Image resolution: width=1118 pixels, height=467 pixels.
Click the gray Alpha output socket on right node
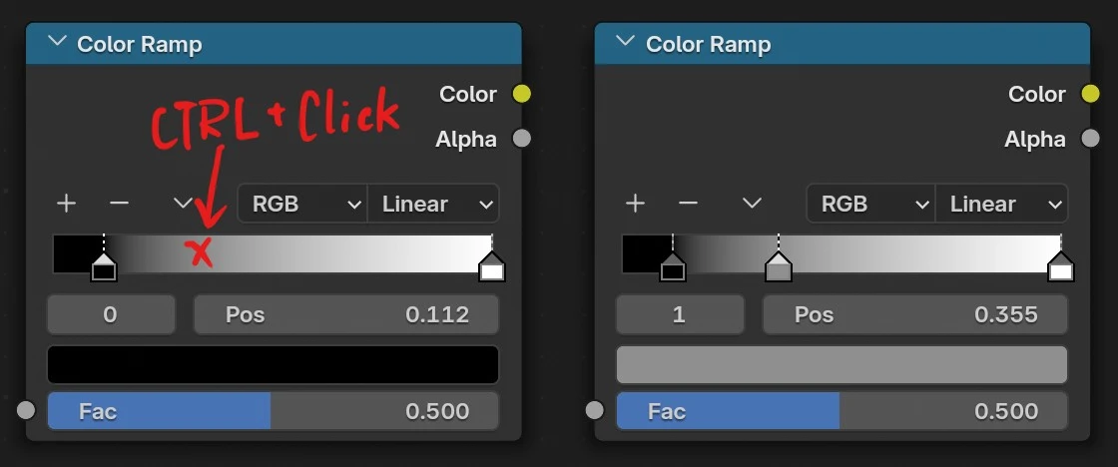1090,139
